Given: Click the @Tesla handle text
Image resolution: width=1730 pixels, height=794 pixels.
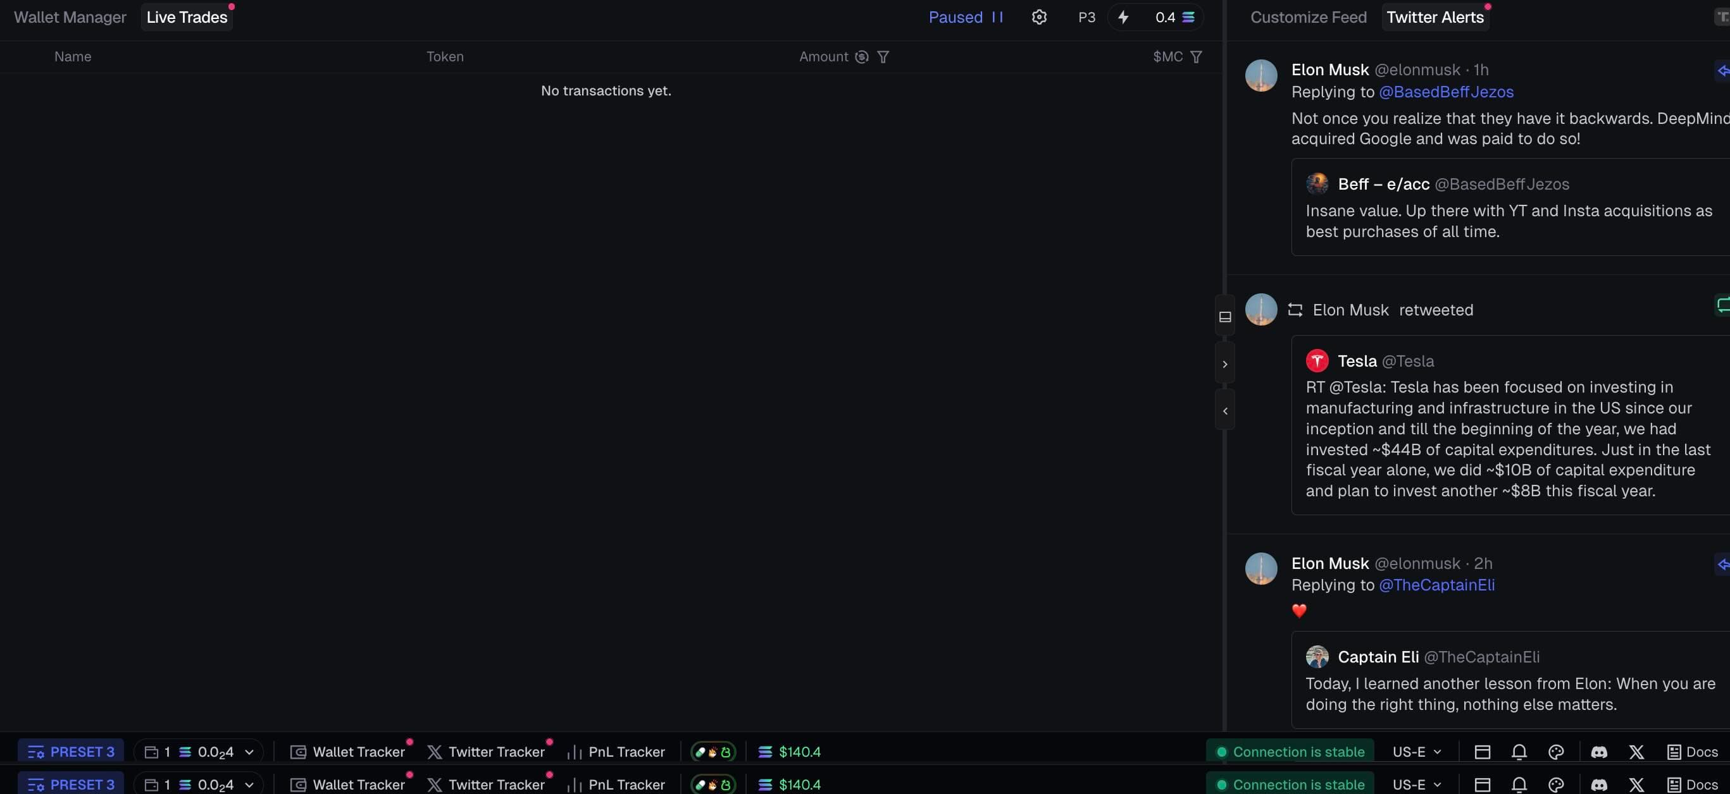Looking at the screenshot, I should [1408, 361].
